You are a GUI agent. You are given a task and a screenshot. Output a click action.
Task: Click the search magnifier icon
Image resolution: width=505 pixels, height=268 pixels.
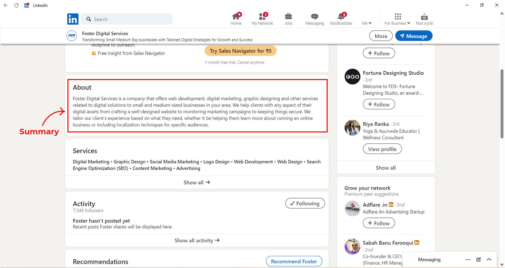(x=89, y=19)
